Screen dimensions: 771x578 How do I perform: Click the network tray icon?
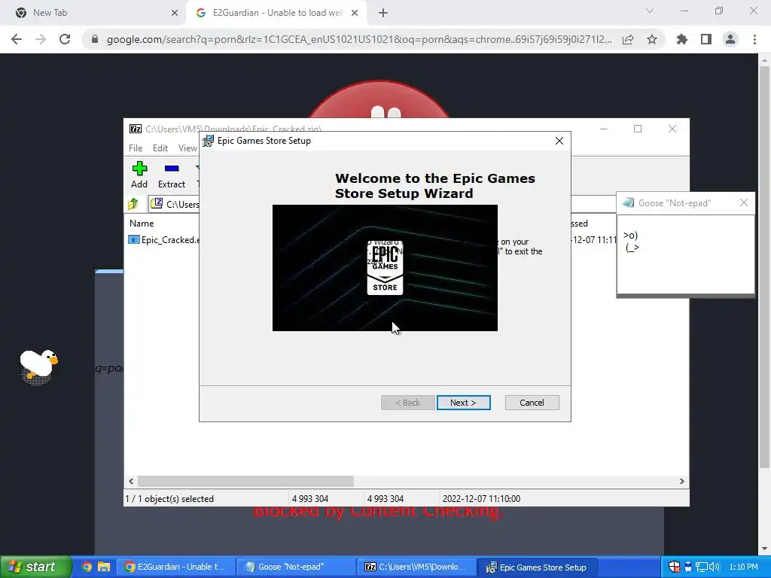(701, 567)
